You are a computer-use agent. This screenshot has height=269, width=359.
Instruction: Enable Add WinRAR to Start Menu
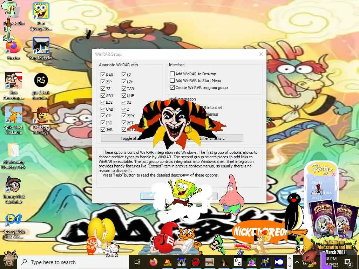(172, 80)
